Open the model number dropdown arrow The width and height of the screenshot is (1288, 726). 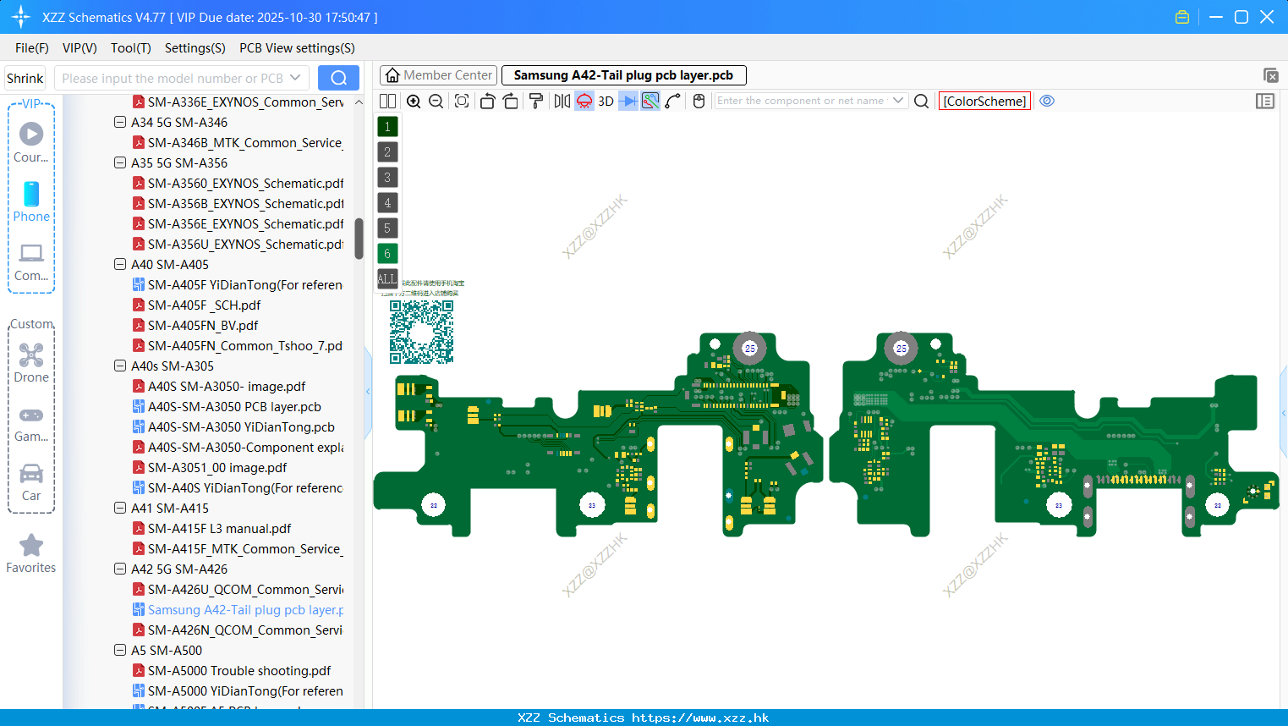coord(295,78)
